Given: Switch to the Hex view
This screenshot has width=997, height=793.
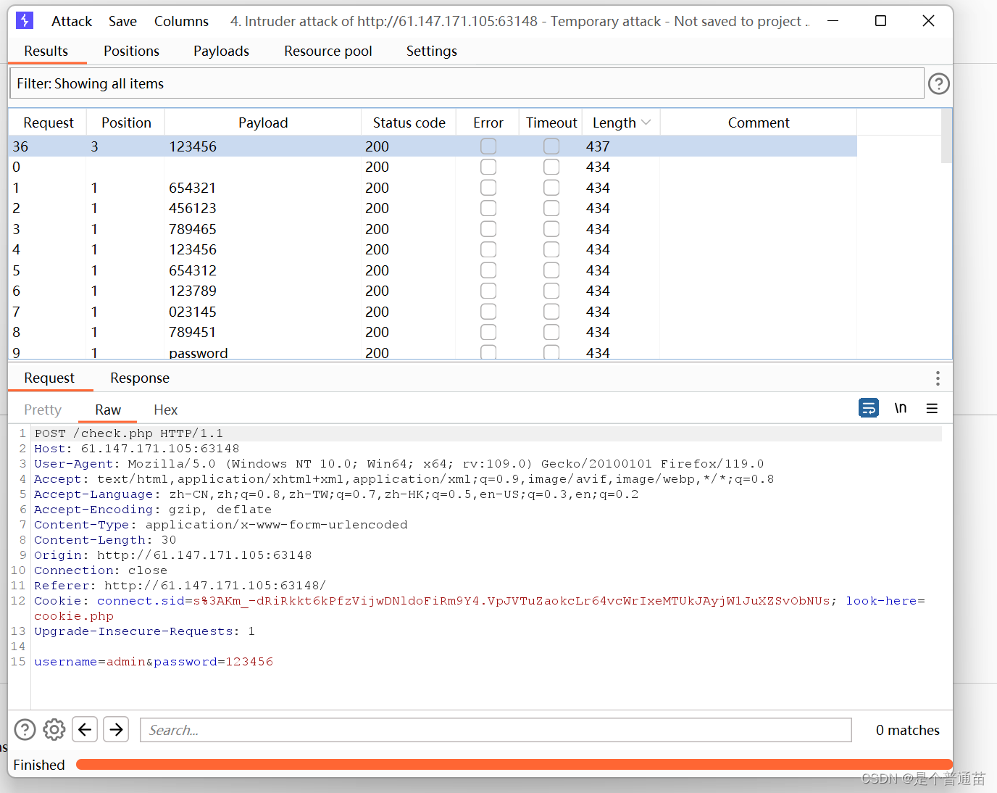Looking at the screenshot, I should pos(165,410).
